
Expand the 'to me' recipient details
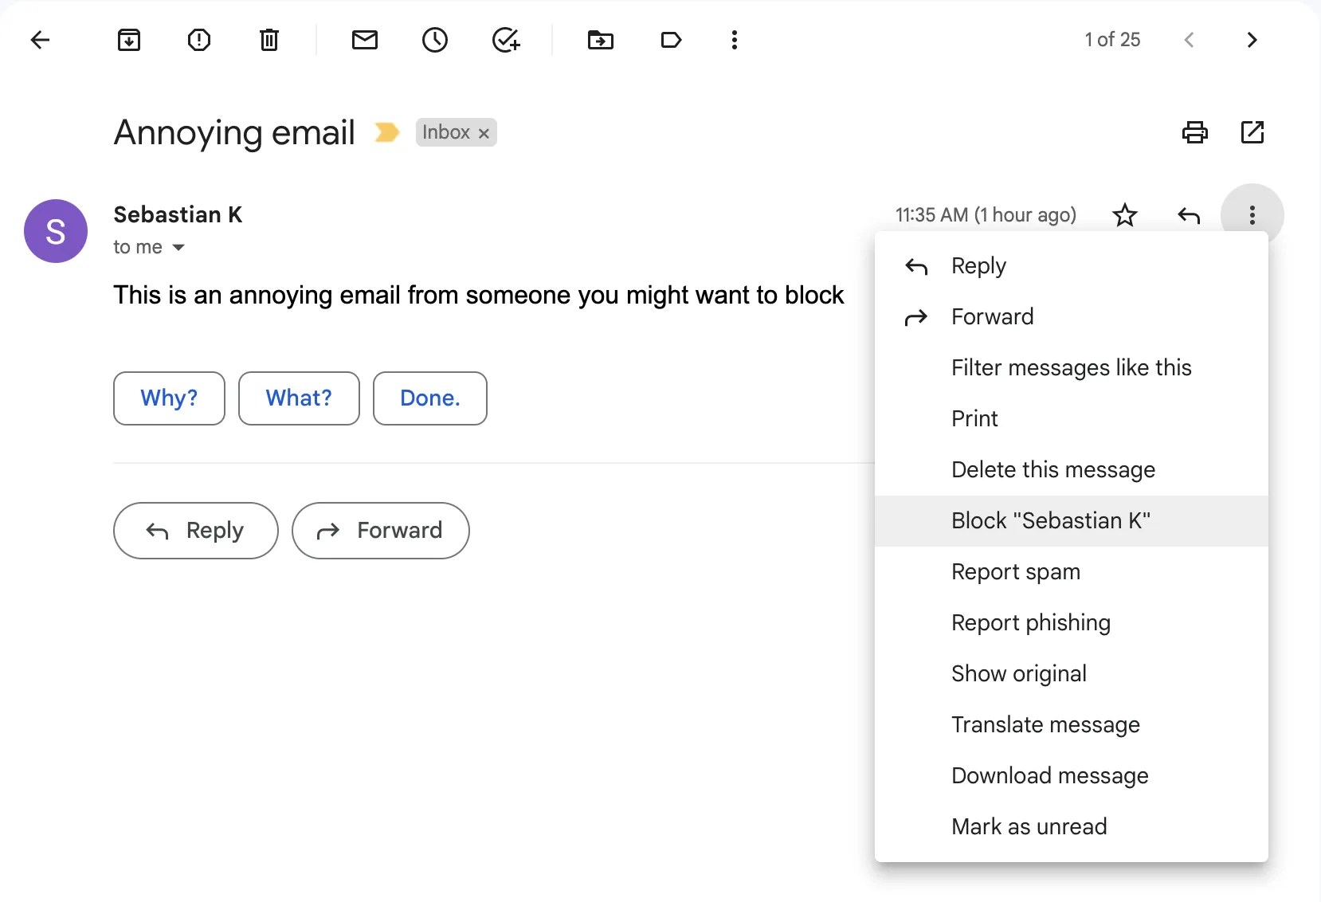click(150, 247)
